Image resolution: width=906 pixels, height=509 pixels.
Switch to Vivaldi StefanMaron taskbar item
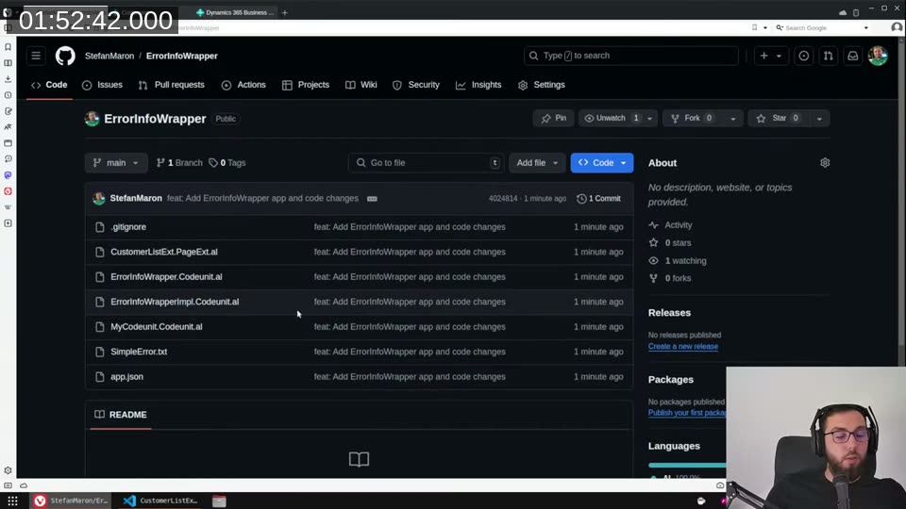tap(71, 501)
